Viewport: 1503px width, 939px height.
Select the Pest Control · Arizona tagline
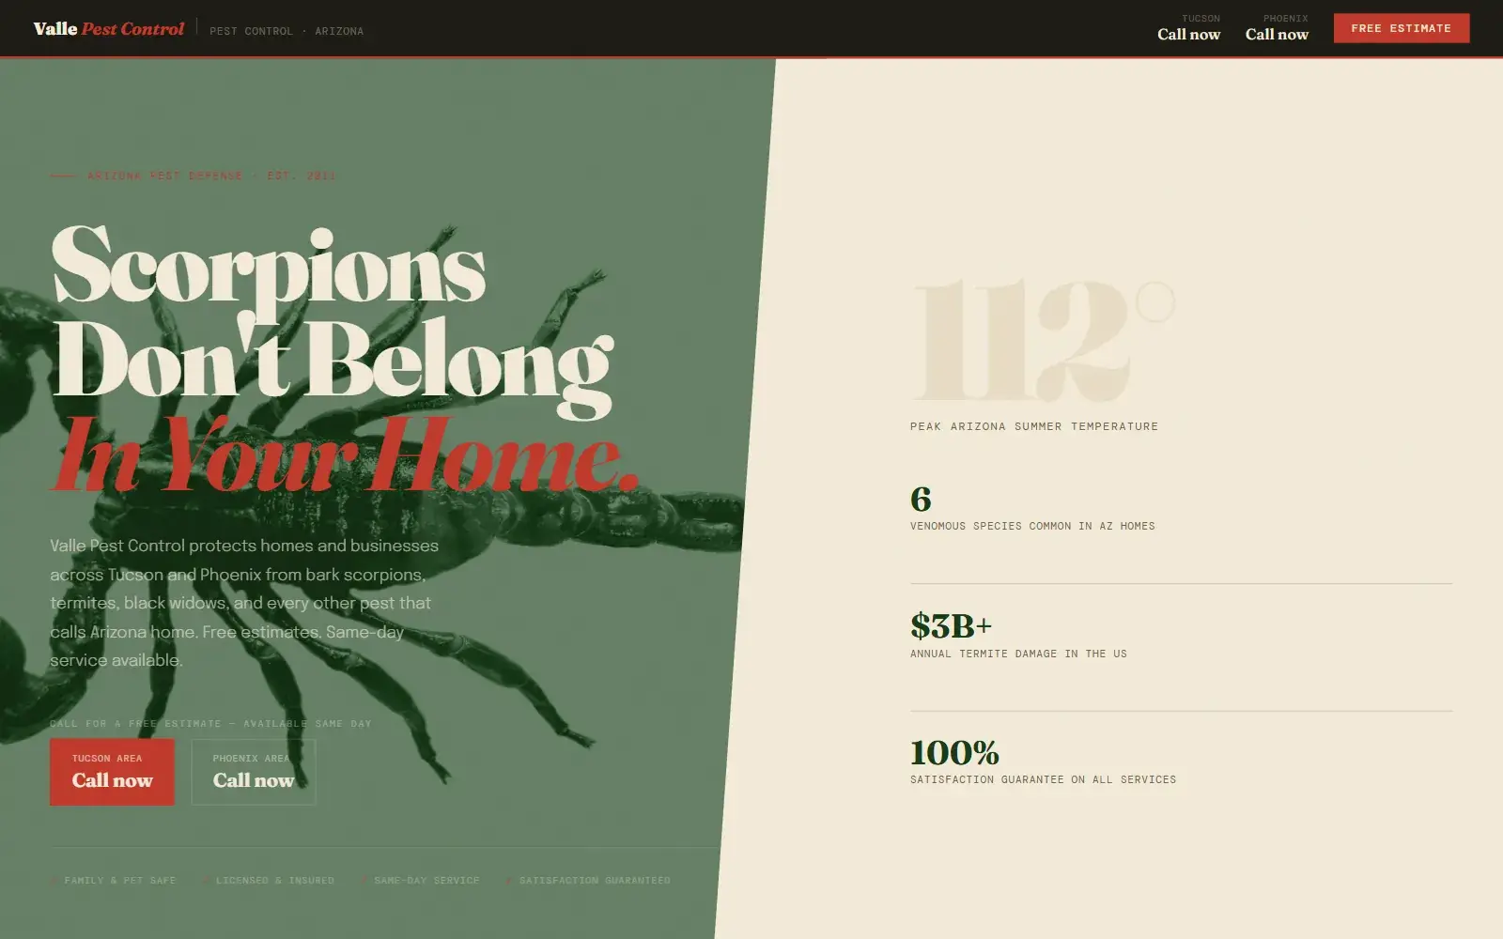tap(287, 31)
